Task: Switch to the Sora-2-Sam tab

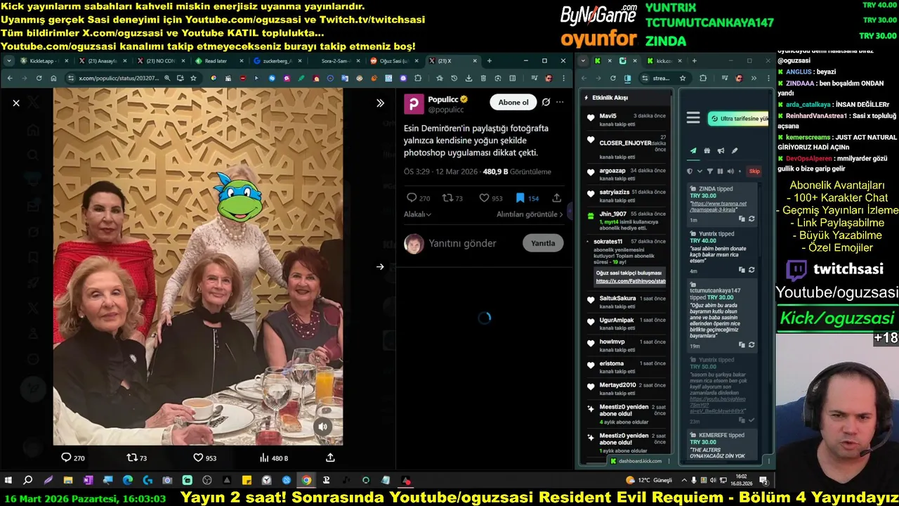Action: (x=336, y=61)
